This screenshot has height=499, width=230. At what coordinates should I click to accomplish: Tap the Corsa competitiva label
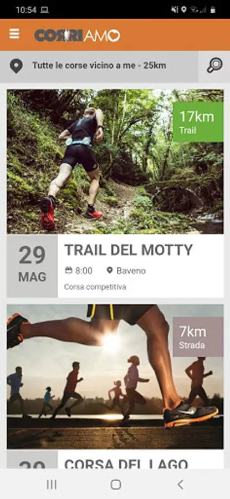[x=95, y=287]
